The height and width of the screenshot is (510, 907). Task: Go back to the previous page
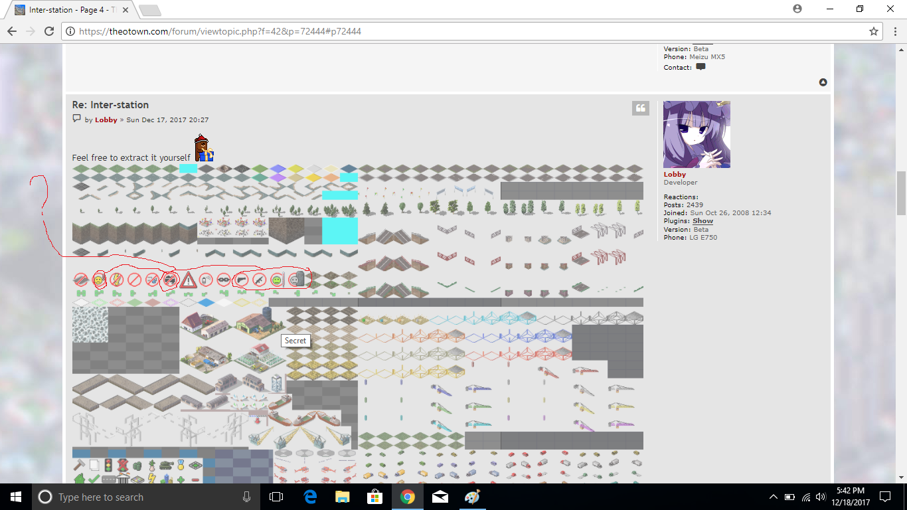[x=12, y=31]
